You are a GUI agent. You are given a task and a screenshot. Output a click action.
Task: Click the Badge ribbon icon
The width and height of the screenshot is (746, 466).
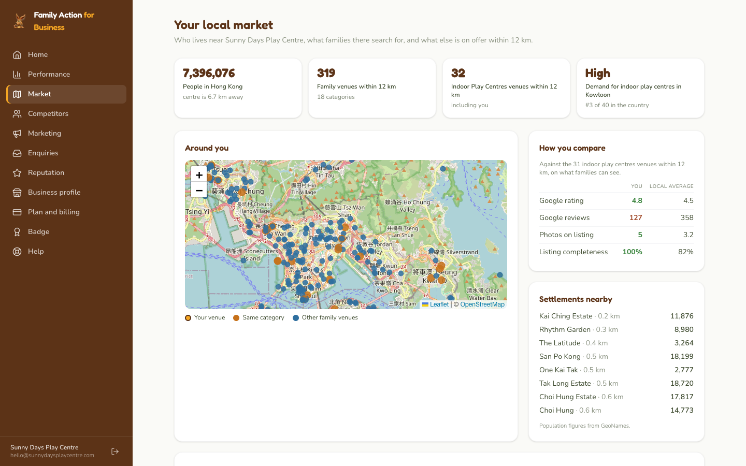[x=17, y=231]
